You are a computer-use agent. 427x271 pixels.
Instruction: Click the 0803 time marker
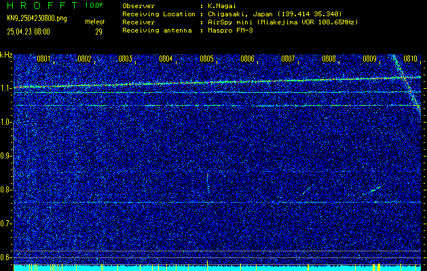(126, 59)
